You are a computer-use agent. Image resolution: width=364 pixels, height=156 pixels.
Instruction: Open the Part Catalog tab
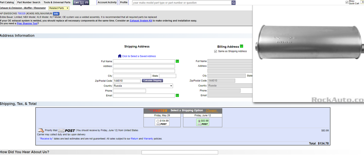tap(7, 2)
